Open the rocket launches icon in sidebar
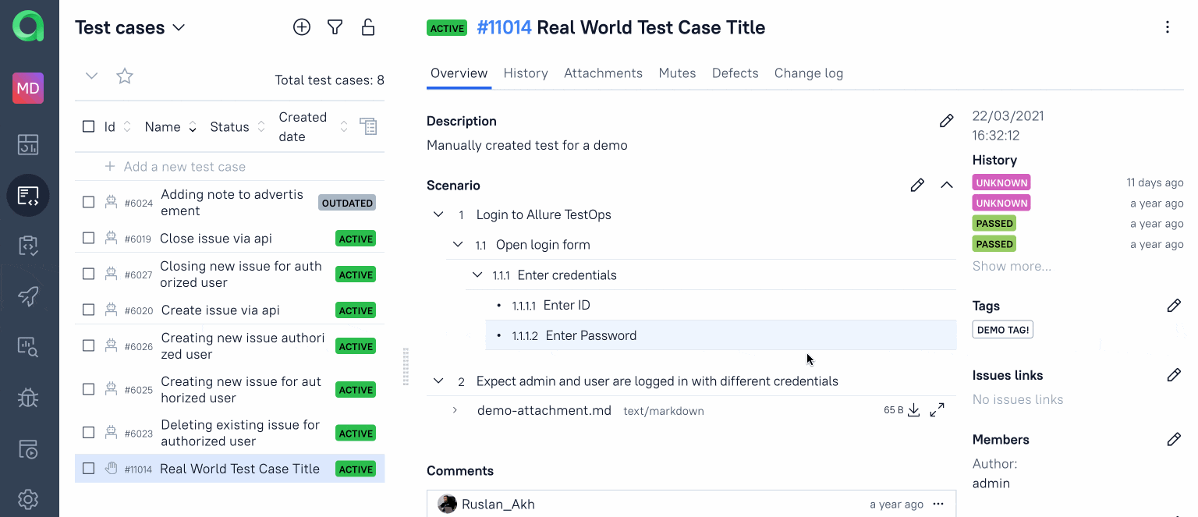 click(x=28, y=296)
